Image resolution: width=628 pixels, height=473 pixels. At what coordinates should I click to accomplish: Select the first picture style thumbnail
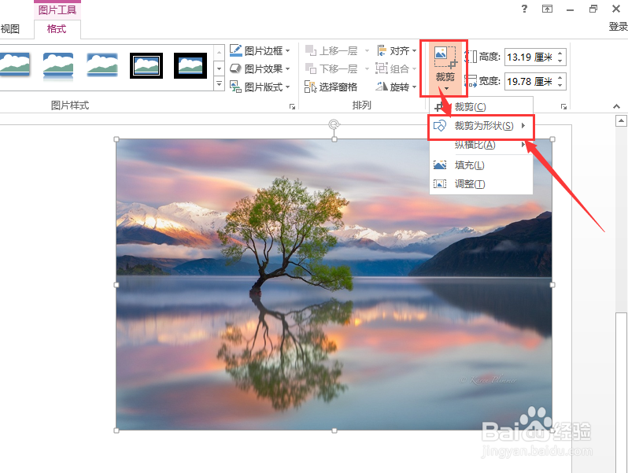click(x=15, y=65)
